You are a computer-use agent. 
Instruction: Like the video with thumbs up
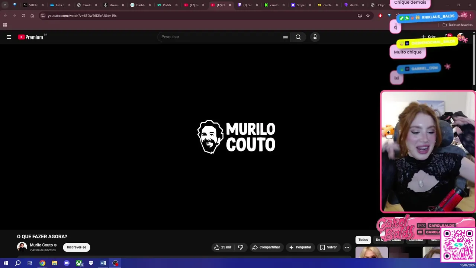(222, 247)
